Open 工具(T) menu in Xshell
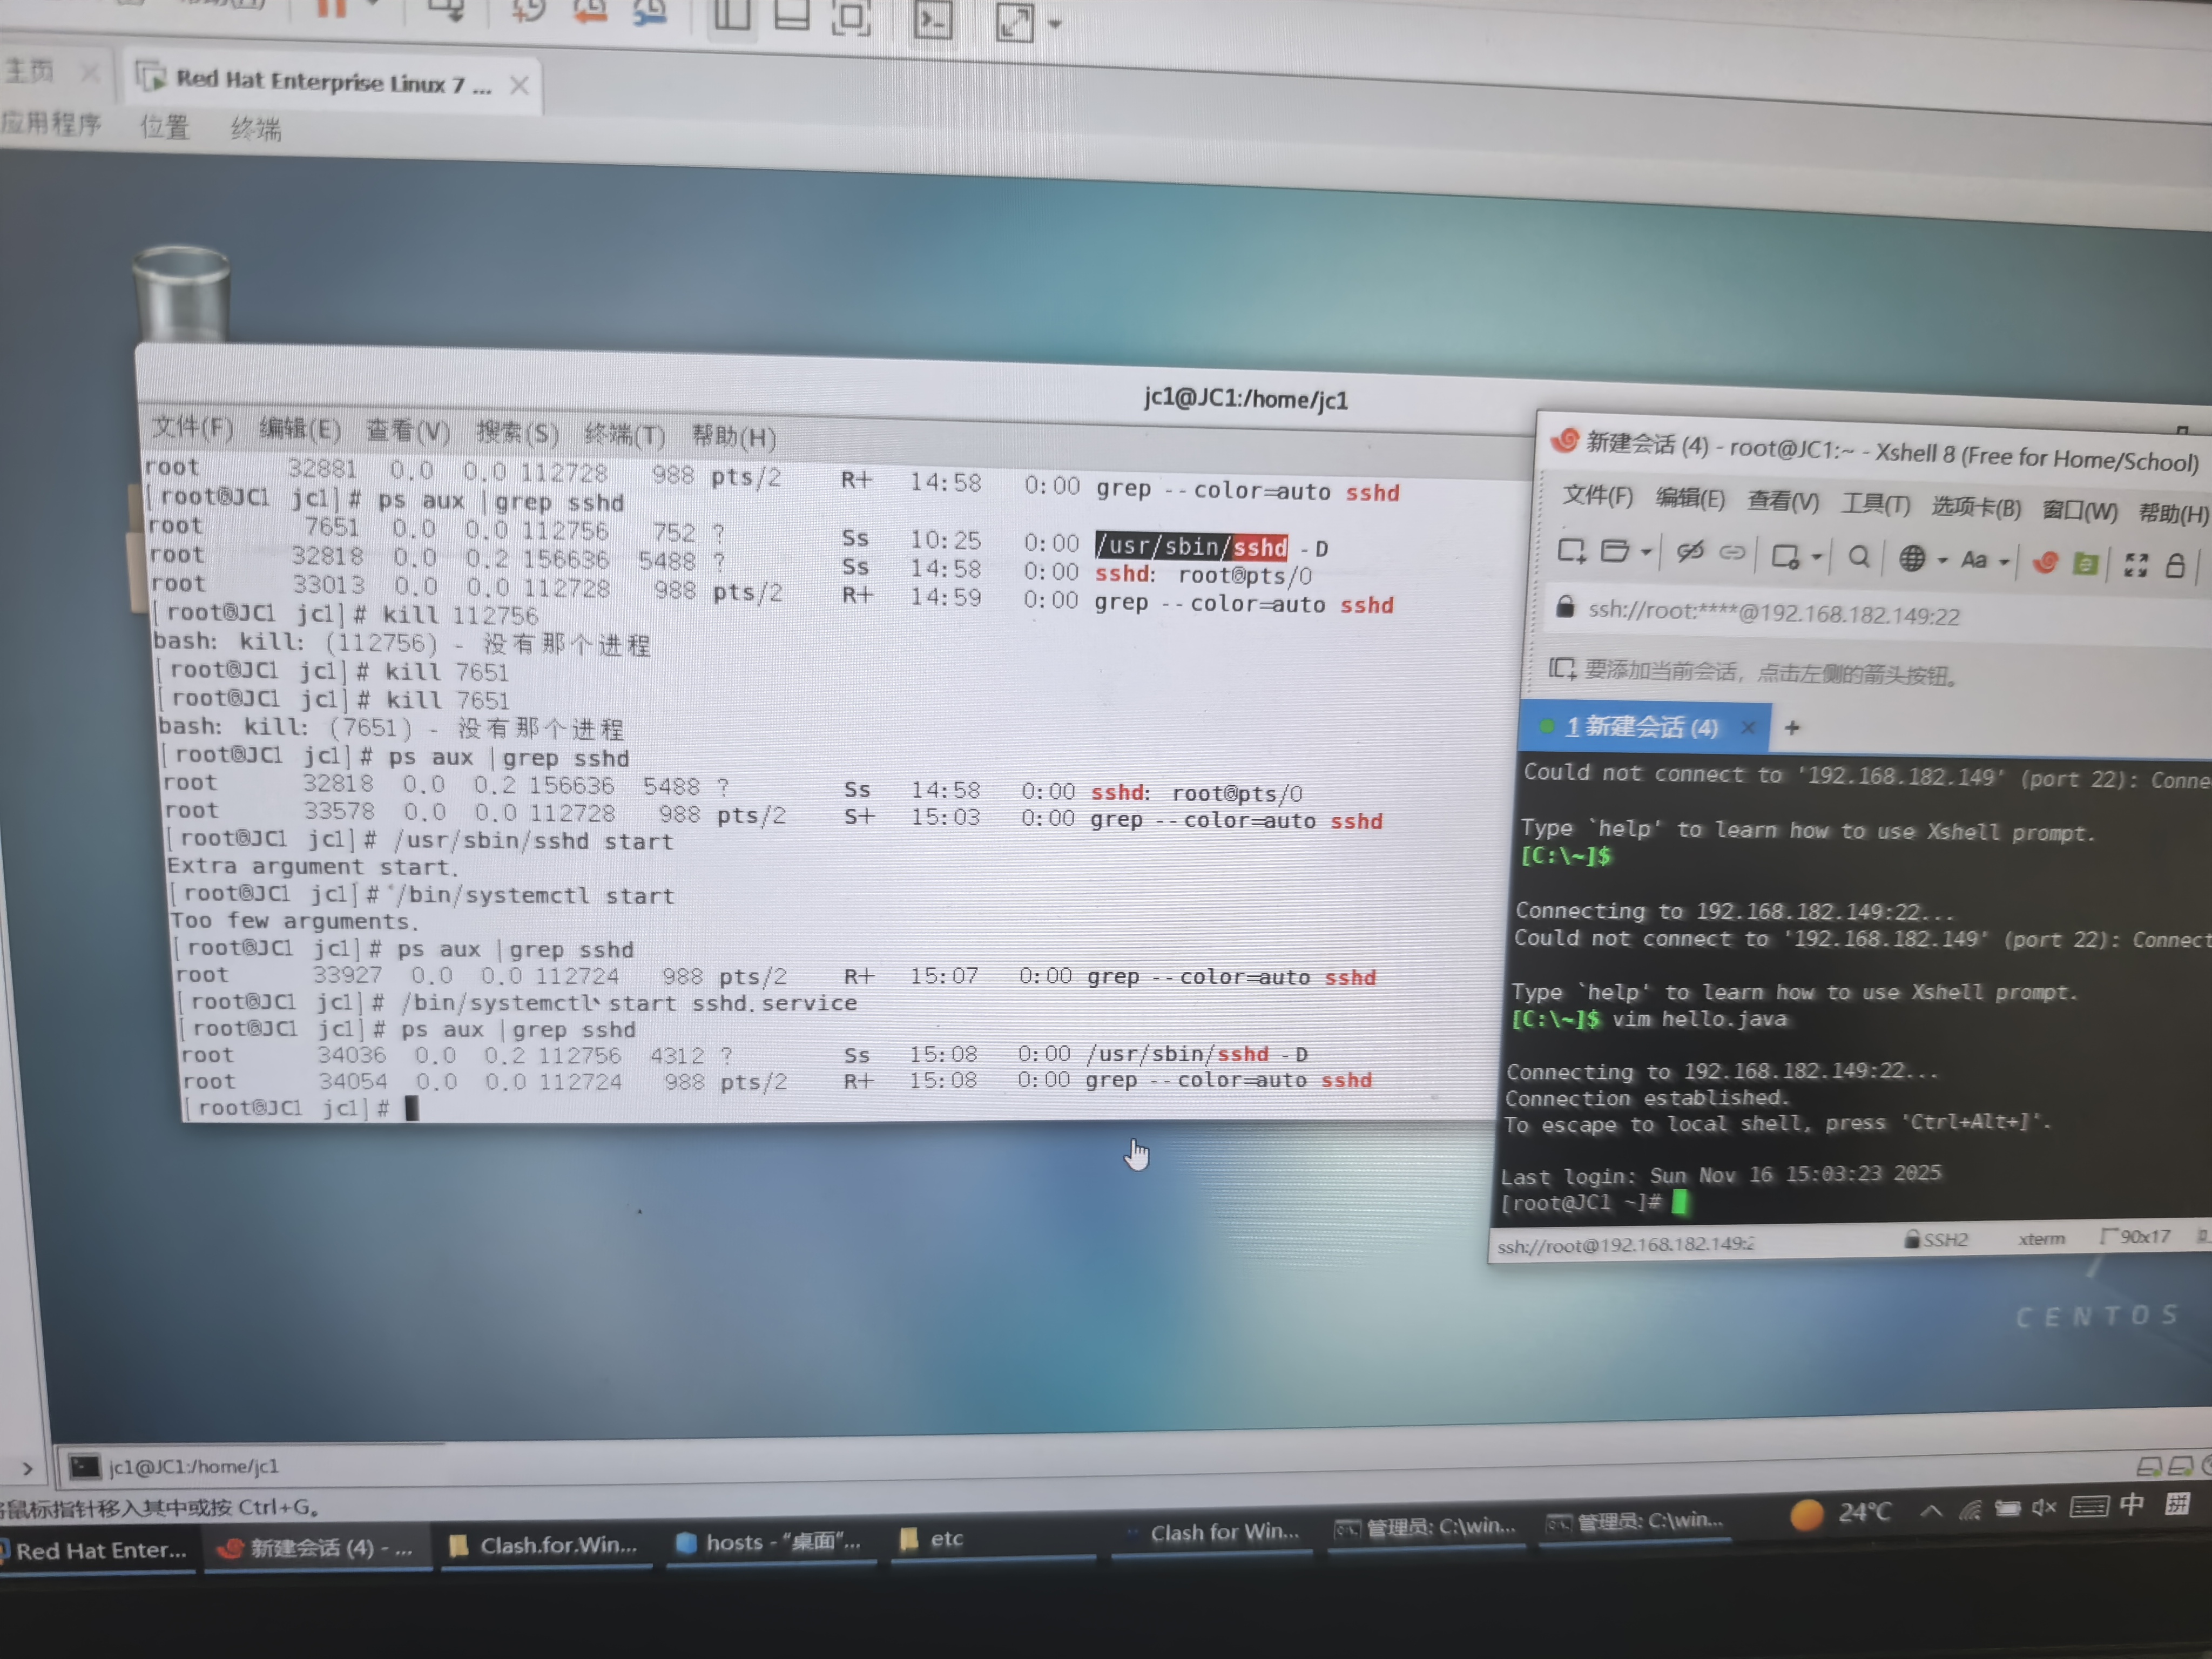This screenshot has height=1659, width=2212. tap(1875, 504)
